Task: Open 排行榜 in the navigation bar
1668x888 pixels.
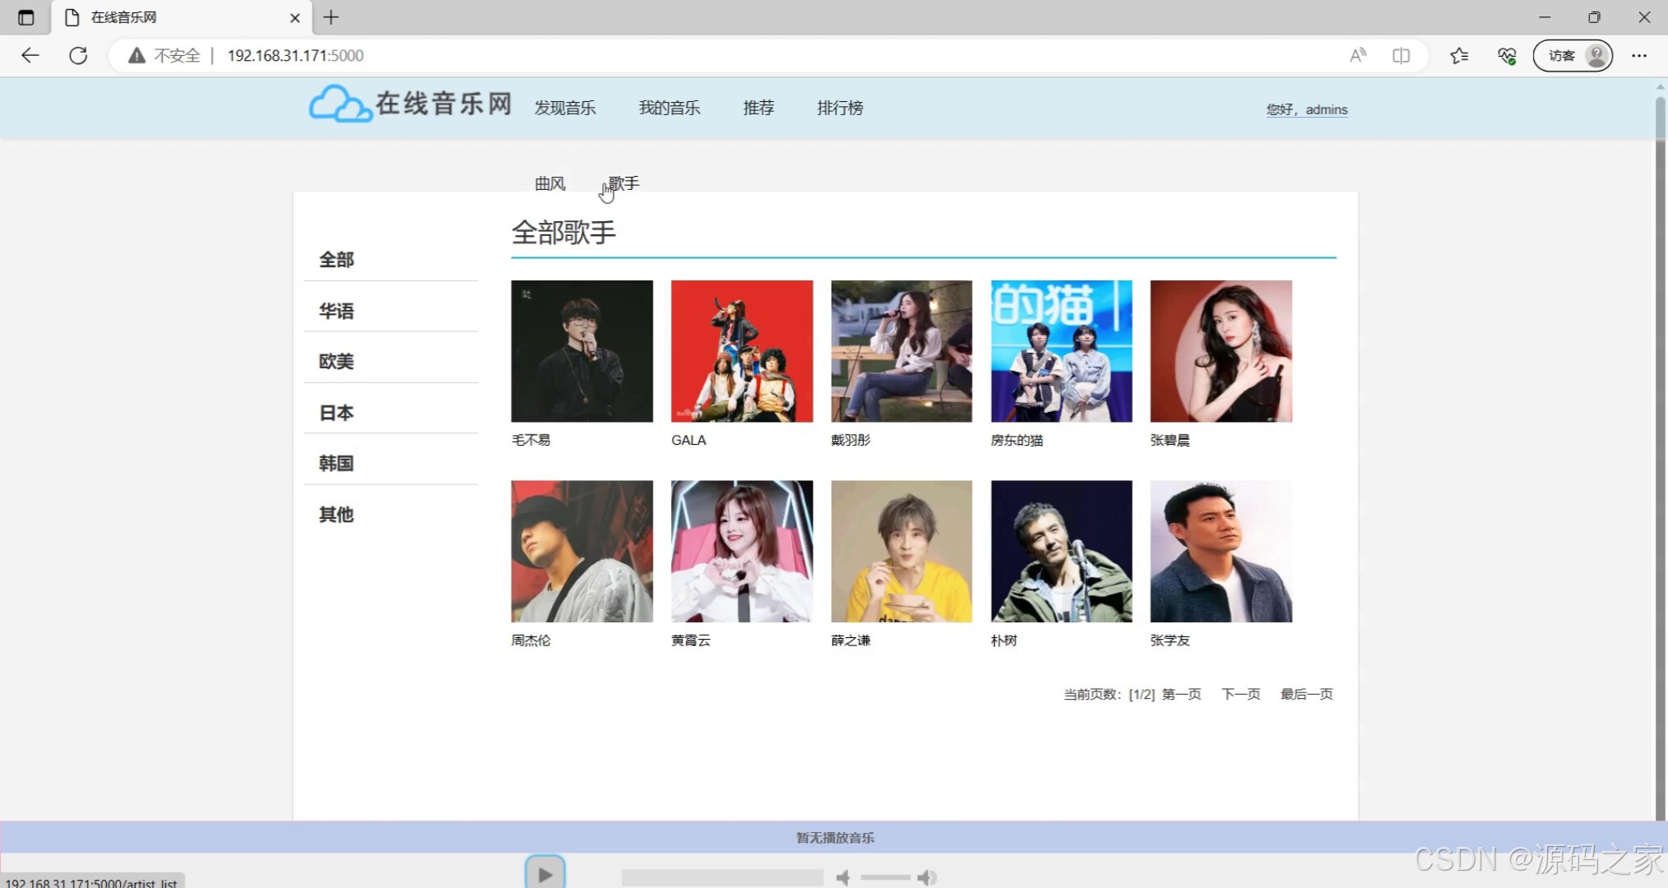Action: coord(840,108)
